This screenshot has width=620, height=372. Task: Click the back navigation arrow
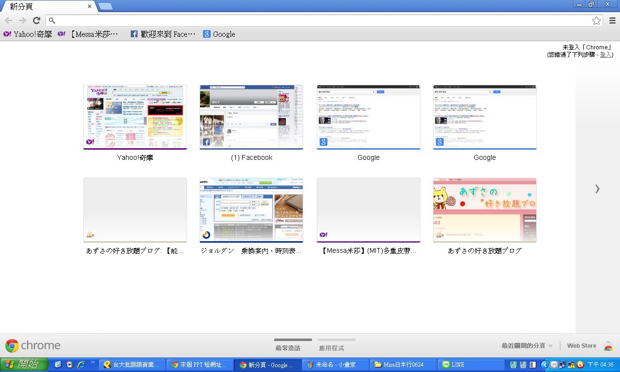[8, 20]
